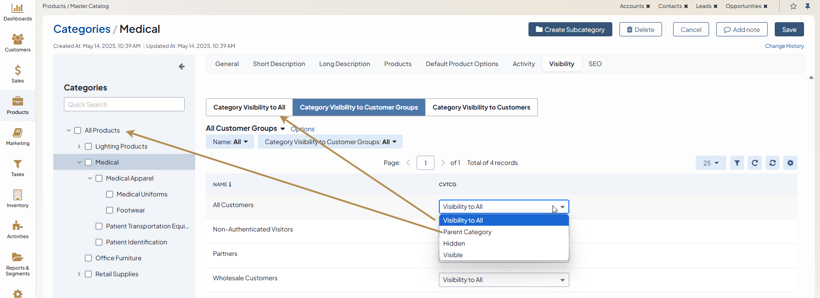820x298 pixels.
Task: Tick the Medical Uniforms checkbox
Action: click(110, 194)
